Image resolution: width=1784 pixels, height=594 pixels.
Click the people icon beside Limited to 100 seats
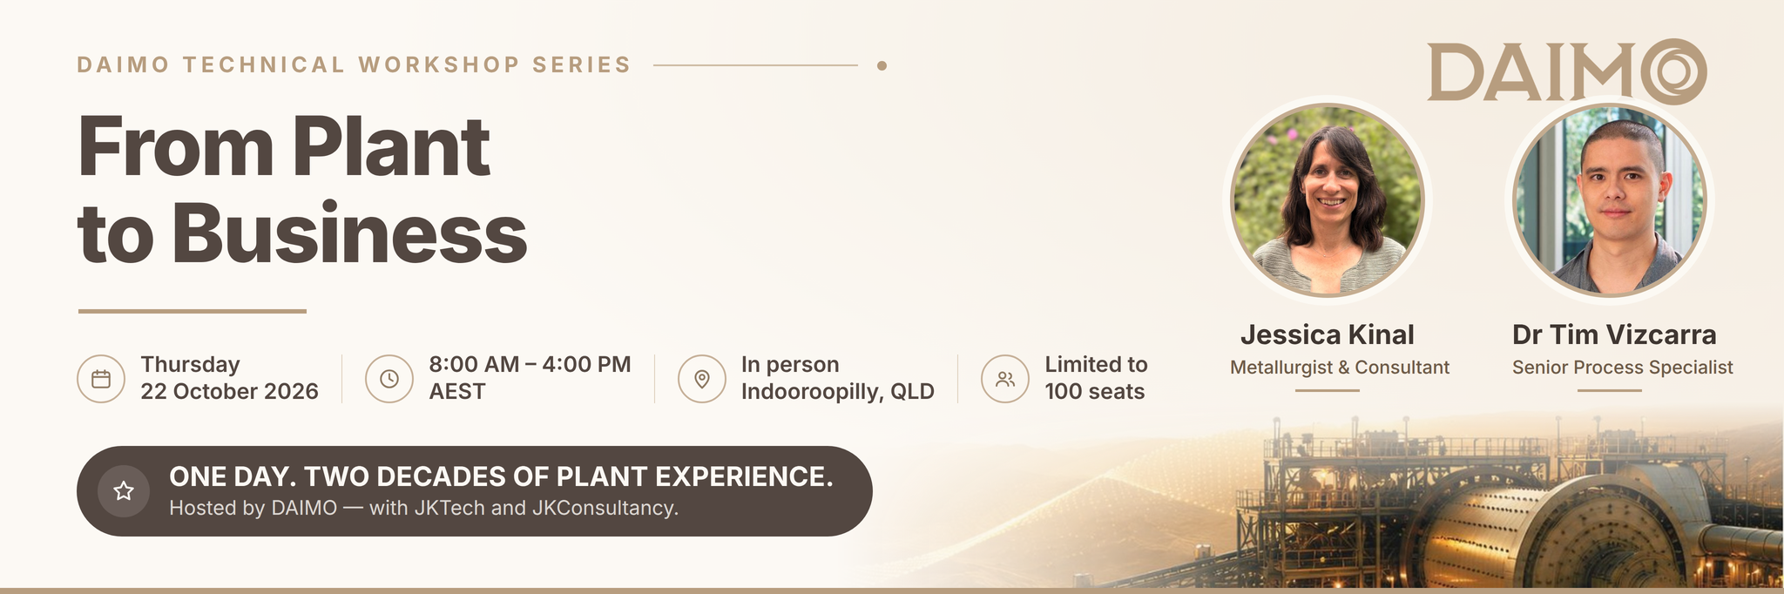(x=1005, y=379)
